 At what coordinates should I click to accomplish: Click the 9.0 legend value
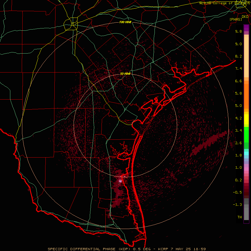click(238, 44)
